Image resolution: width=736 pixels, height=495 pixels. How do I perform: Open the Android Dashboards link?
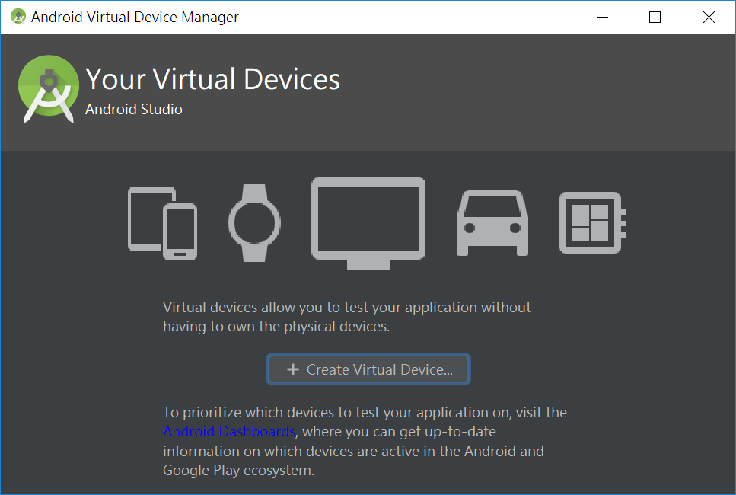[228, 431]
